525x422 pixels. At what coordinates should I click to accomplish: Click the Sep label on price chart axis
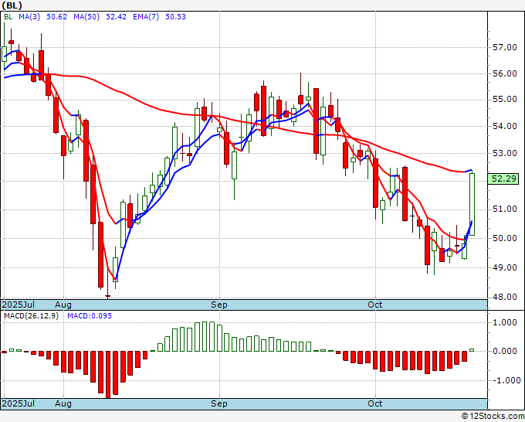[x=219, y=305]
